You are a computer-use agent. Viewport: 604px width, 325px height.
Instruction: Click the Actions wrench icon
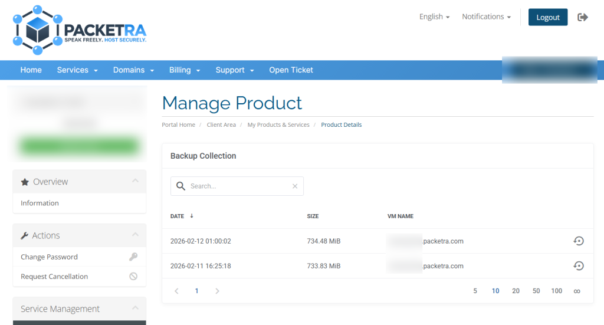point(24,236)
